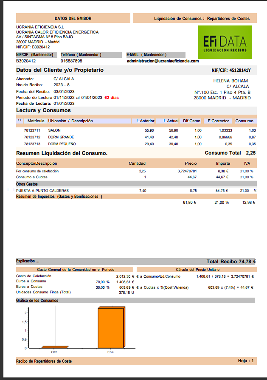267x380 pixels.
Task: Click 'Nº.100 Esc. 1 Piso 4 Pta. B' address
Action: pyautogui.click(x=222, y=92)
